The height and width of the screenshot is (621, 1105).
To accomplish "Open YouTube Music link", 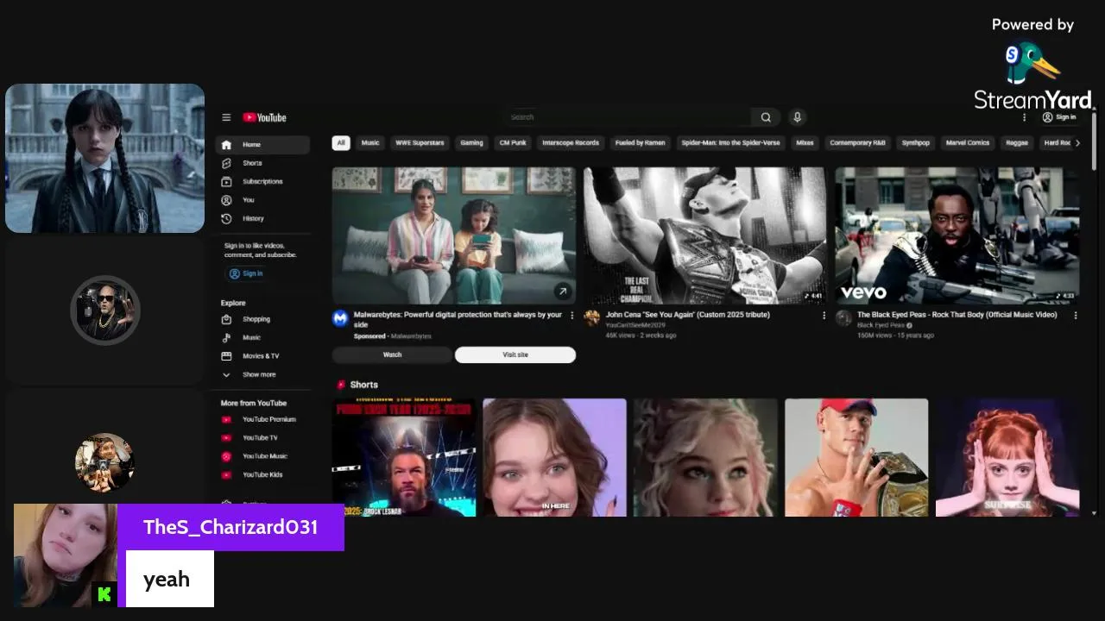I will point(262,456).
